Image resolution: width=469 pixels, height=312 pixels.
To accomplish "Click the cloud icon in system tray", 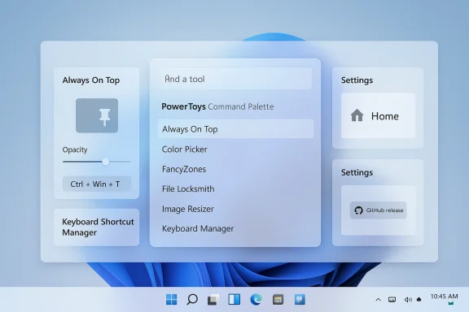I will pyautogui.click(x=419, y=300).
